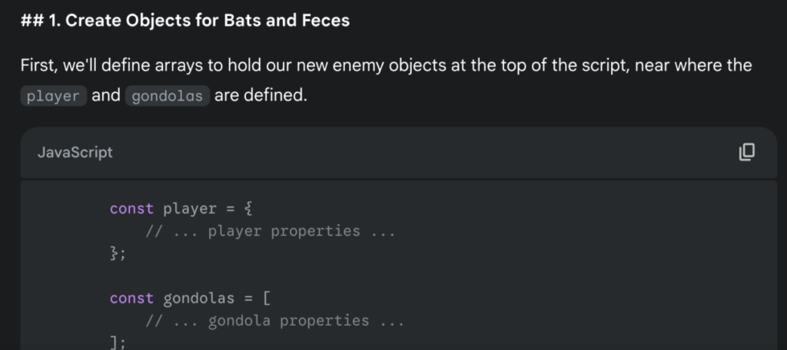Image resolution: width=787 pixels, height=350 pixels.
Task: Click the closing '};' line
Action: coord(118,254)
